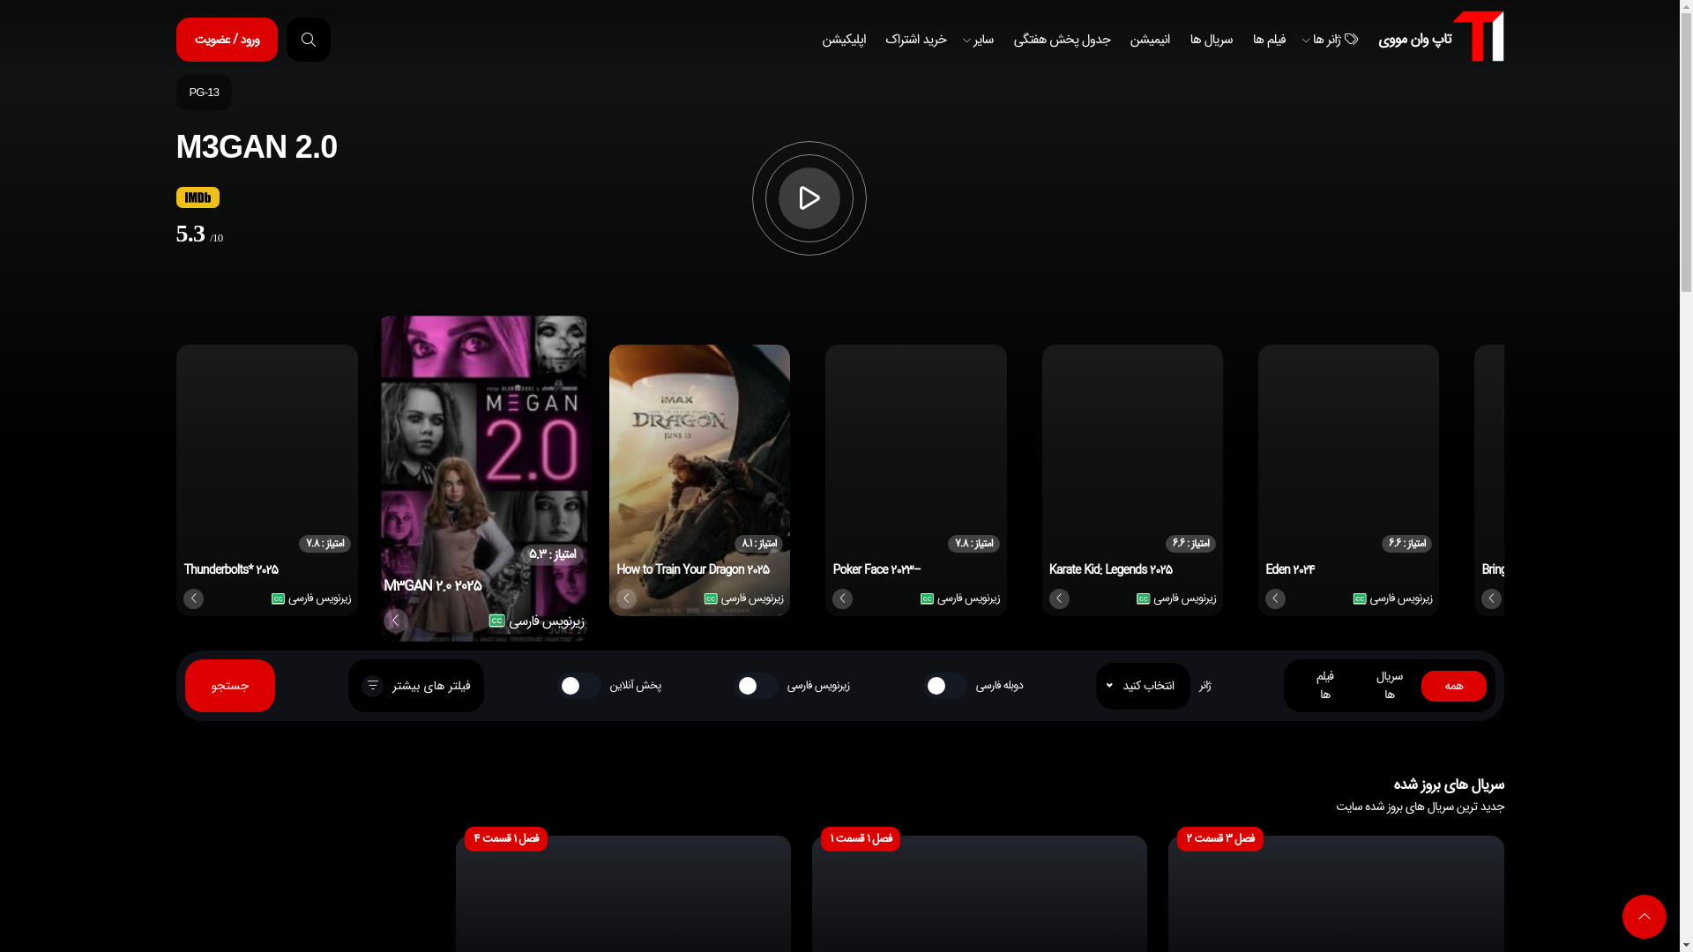Screen dimensions: 1693x952
Task: Click arrow icon on Eden 2024 card
Action: tap(1275, 599)
